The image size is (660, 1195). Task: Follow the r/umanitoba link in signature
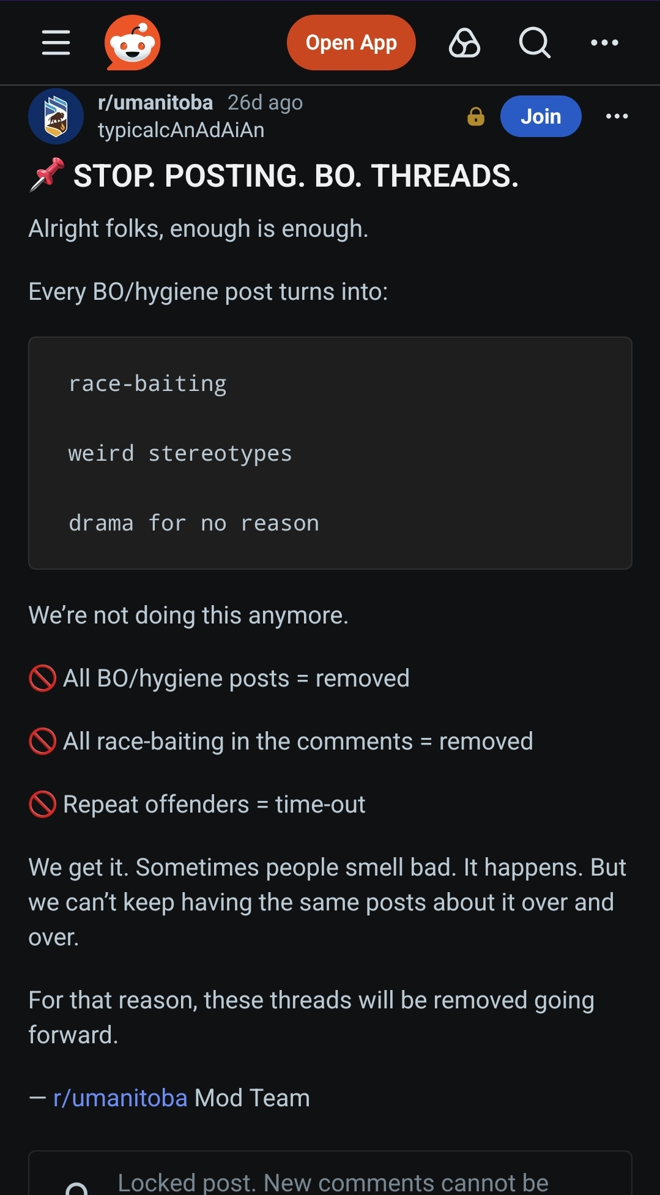coord(120,1098)
